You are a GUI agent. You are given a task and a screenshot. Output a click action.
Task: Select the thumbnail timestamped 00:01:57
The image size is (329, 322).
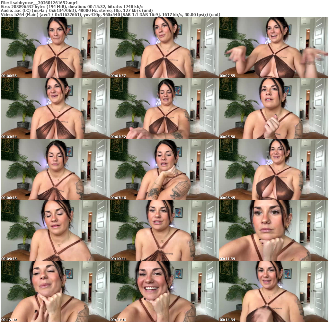point(164,48)
